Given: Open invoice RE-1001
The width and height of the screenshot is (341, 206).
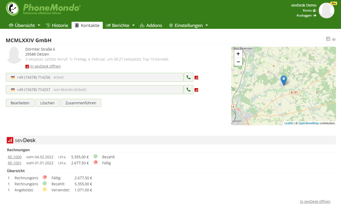Looking at the screenshot, I should (15, 163).
